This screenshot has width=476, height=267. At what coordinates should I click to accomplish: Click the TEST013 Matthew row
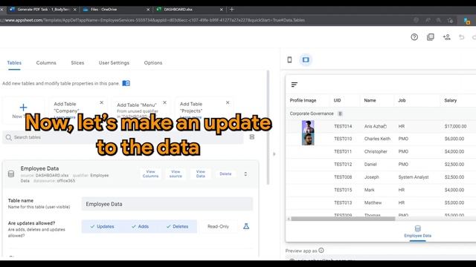[x=381, y=202]
